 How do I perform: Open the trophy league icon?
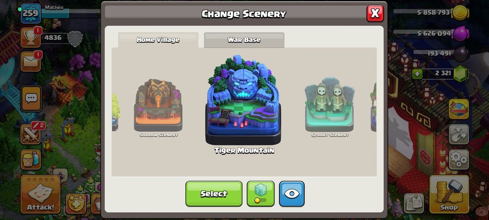tap(30, 38)
